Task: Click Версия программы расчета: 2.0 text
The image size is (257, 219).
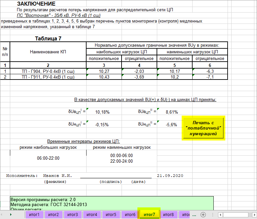Action: [x=43, y=199]
